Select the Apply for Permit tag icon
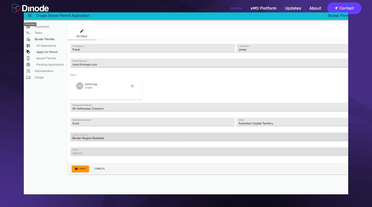Viewport: 372px width, 207px height. (x=28, y=52)
